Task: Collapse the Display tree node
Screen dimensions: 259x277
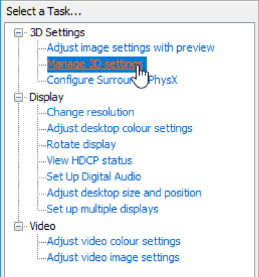Action: pyautogui.click(x=19, y=97)
